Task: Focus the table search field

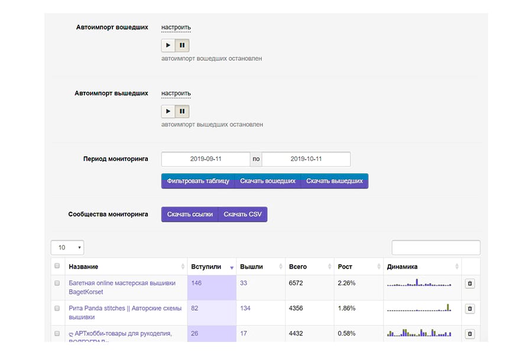Action: [x=436, y=248]
